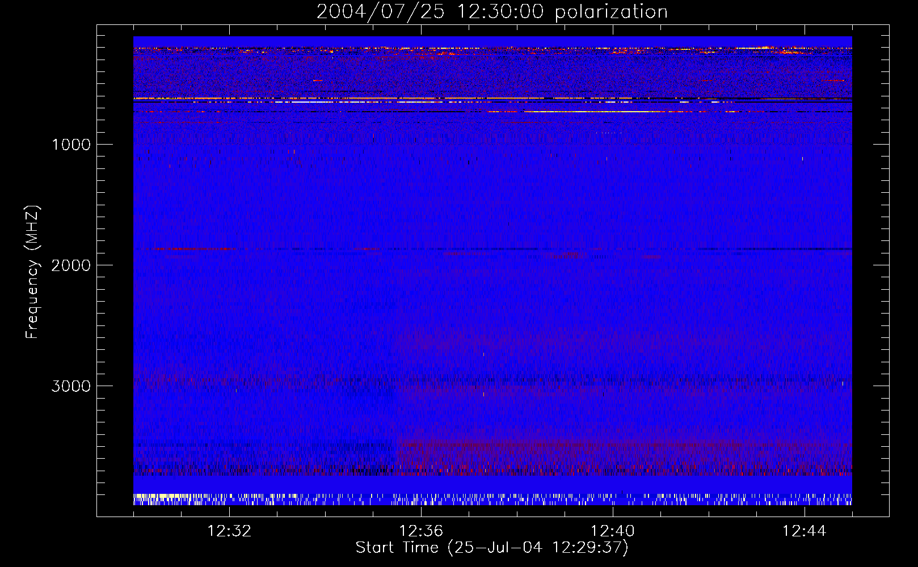Click the 12:32 time tick label

[229, 531]
